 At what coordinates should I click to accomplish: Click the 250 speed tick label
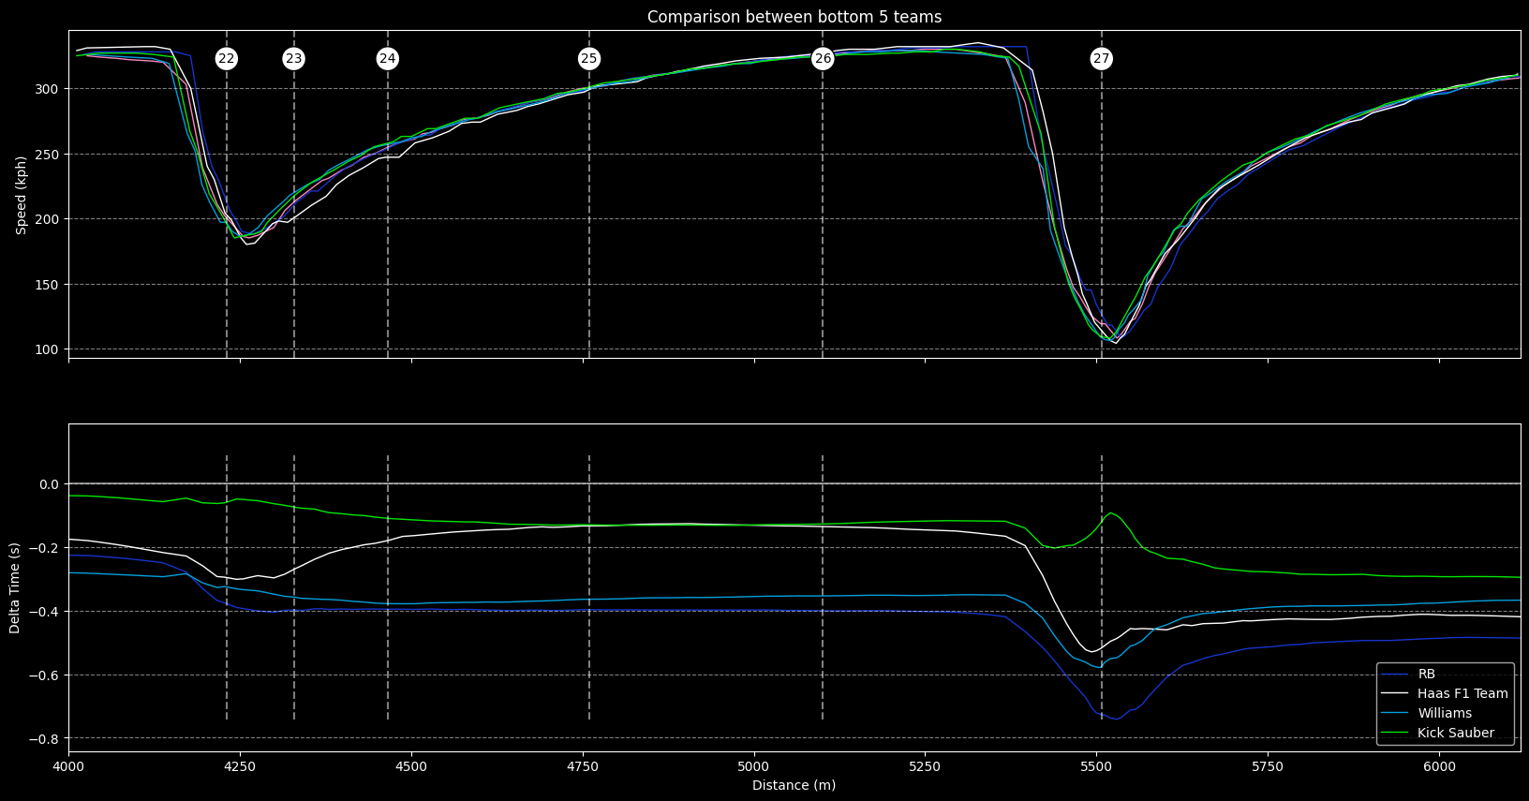point(49,155)
